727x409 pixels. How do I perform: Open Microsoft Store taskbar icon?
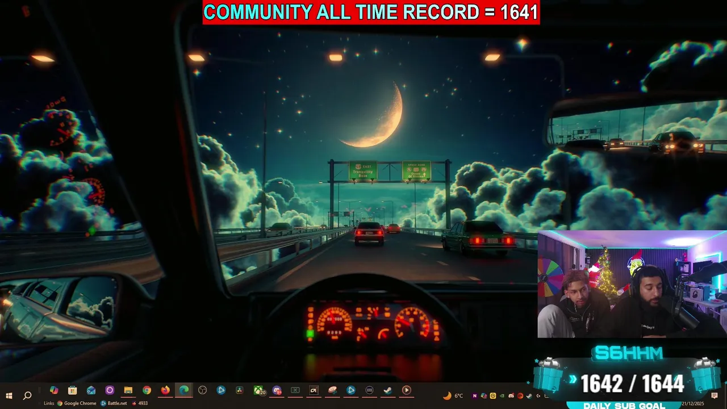(72, 390)
